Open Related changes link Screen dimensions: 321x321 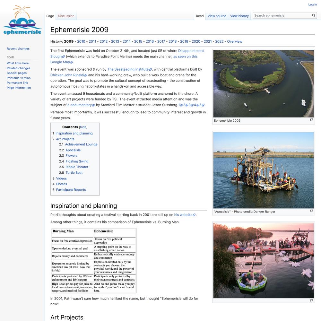pyautogui.click(x=18, y=68)
